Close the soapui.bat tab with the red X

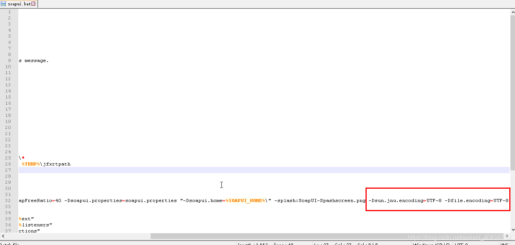(x=33, y=4)
